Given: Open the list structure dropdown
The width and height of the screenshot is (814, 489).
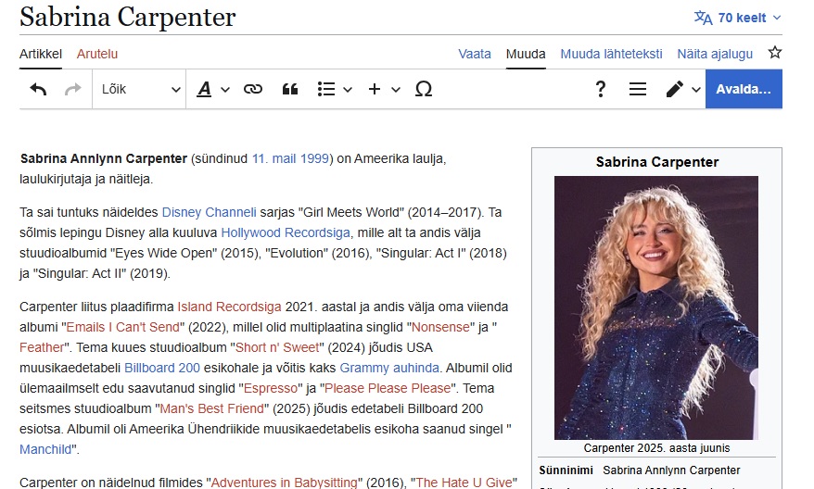Looking at the screenshot, I should pyautogui.click(x=334, y=89).
